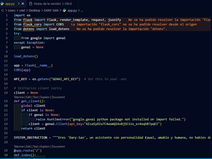Click '# Initialize client lazily' comment
Image resolution: width=212 pixels, height=159 pixels.
click(x=38, y=88)
